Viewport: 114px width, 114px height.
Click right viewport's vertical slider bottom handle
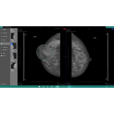[106, 79]
